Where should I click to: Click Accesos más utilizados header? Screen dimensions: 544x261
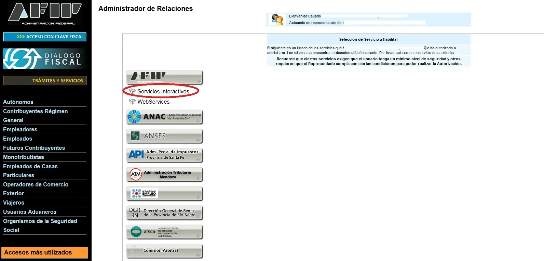(x=45, y=252)
